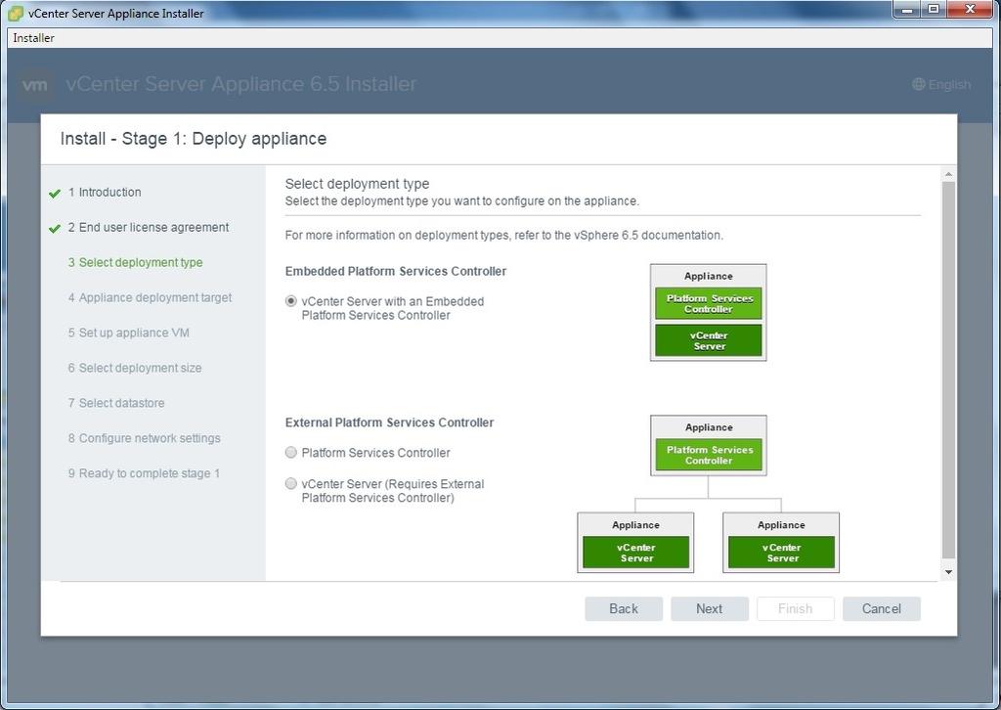Click the scrollbar down arrow

tap(948, 572)
